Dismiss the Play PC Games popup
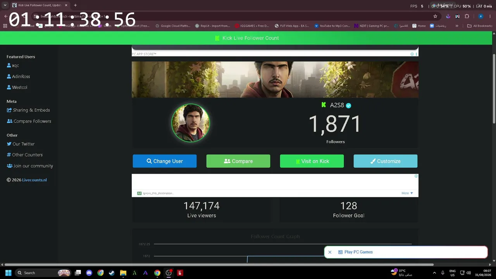 pyautogui.click(x=330, y=252)
